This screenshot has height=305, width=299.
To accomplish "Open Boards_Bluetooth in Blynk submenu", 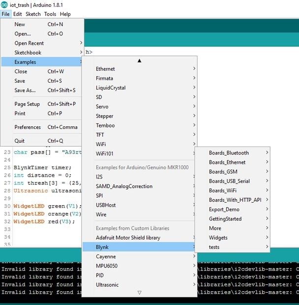I will tap(233, 152).
